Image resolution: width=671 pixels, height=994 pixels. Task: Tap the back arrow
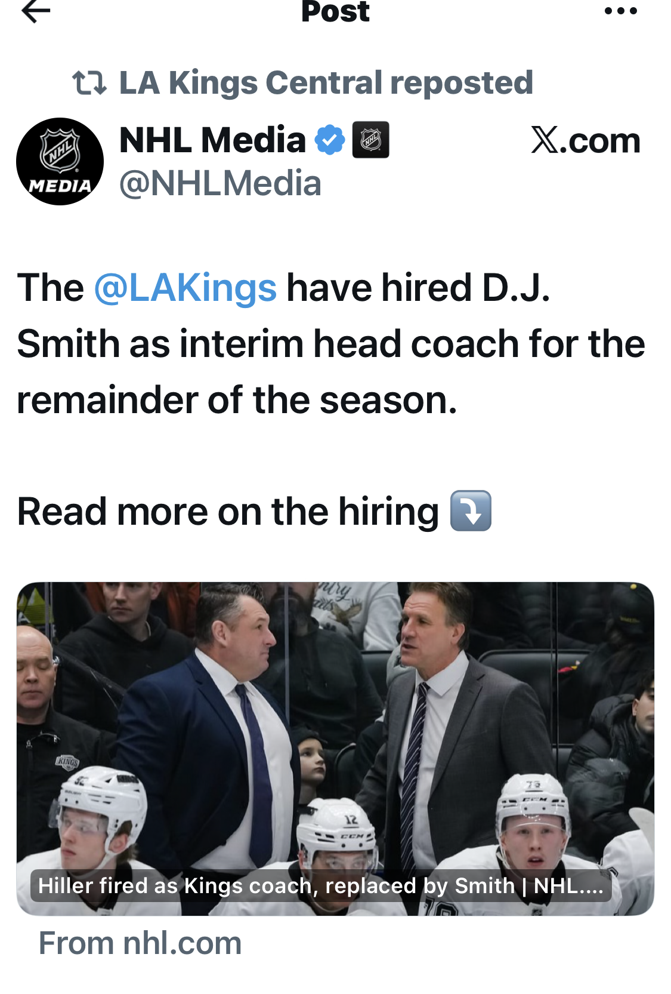click(36, 11)
